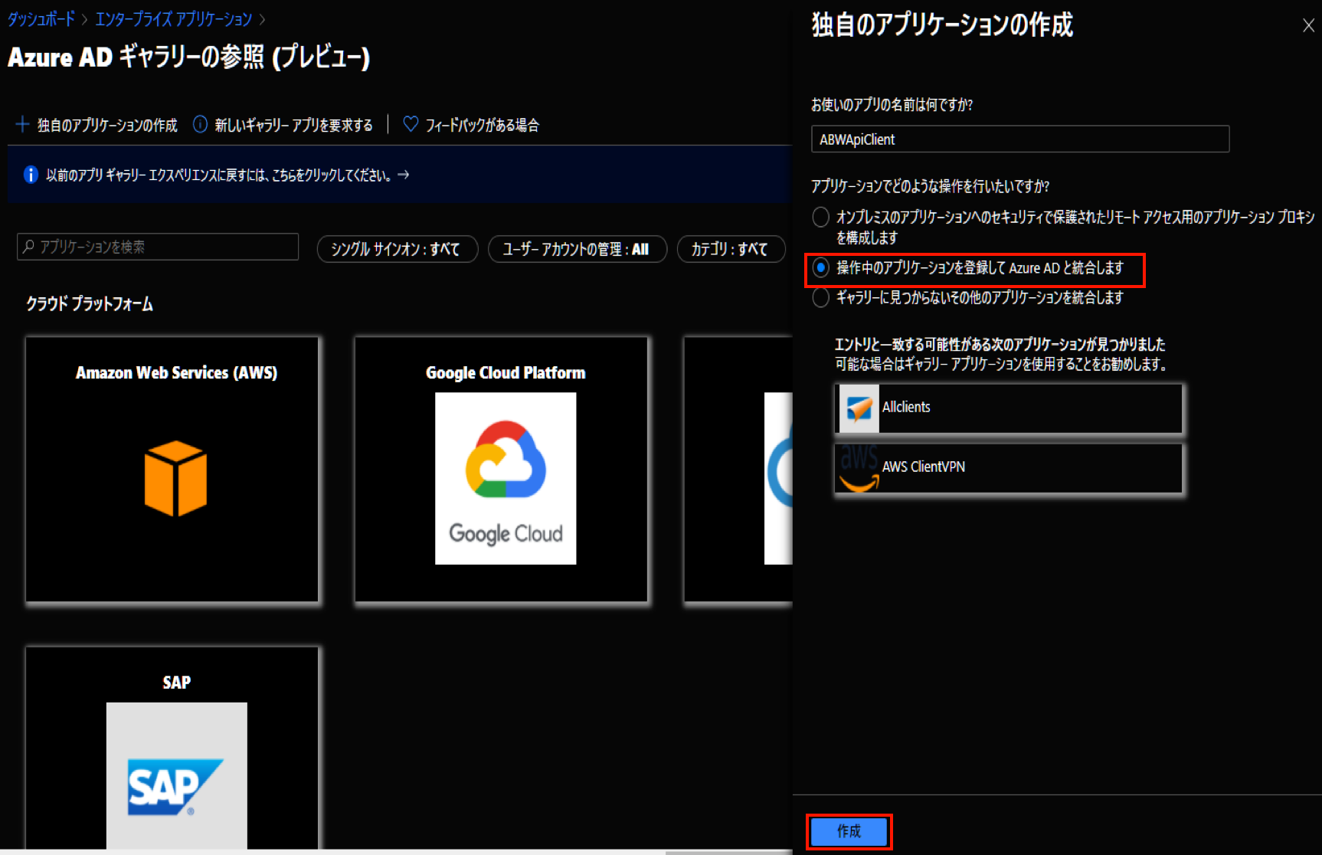This screenshot has width=1322, height=855.
Task: Click the SAP logo image
Action: [176, 775]
